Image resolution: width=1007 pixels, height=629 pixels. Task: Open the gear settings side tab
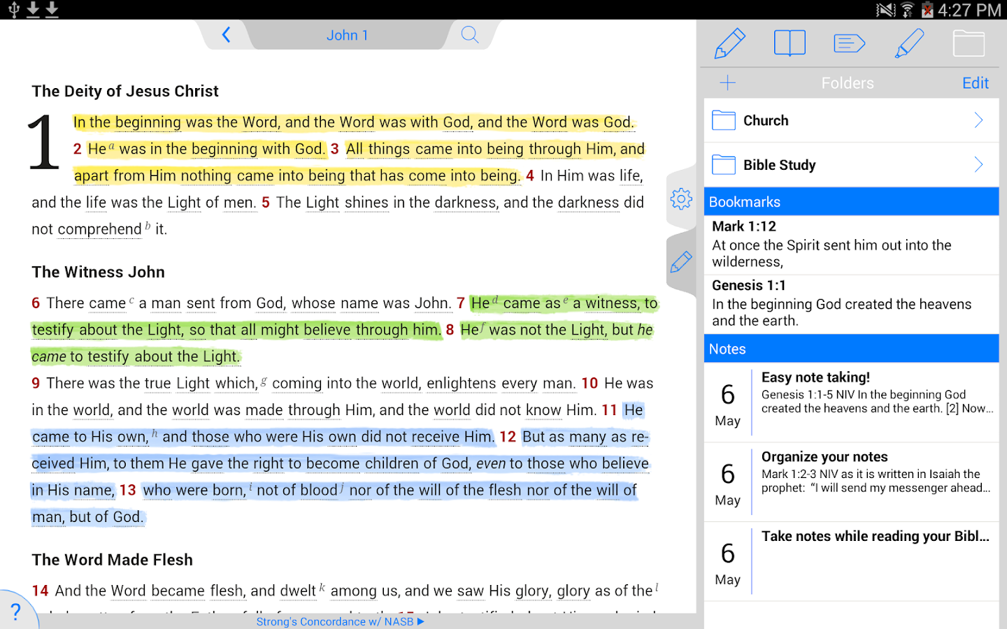pos(681,199)
